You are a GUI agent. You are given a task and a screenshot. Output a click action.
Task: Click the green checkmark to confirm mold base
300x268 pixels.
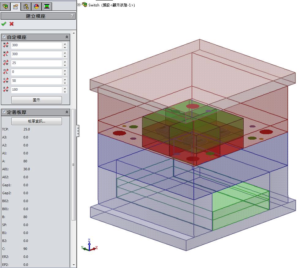tap(4, 24)
